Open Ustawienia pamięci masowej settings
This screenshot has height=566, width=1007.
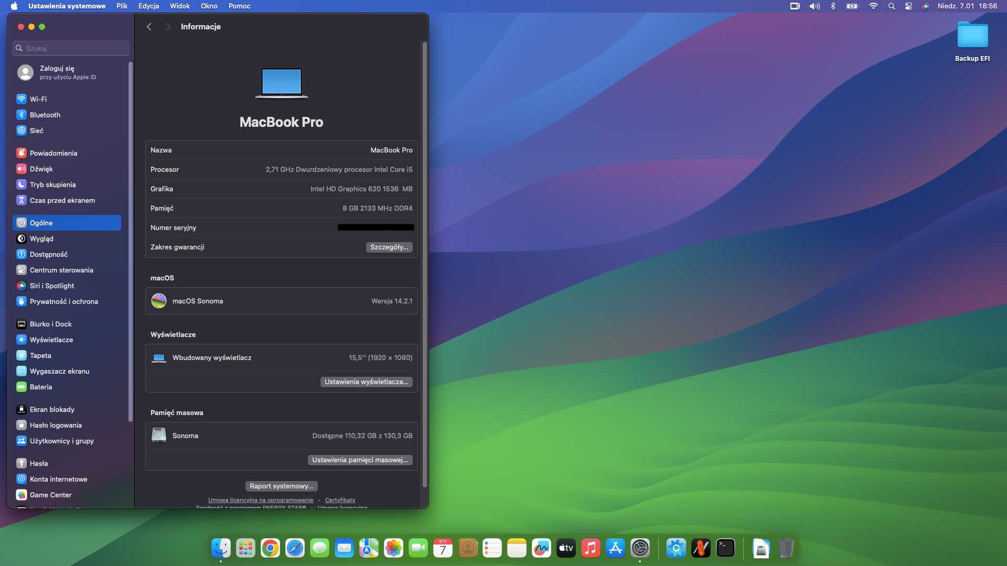pyautogui.click(x=359, y=459)
